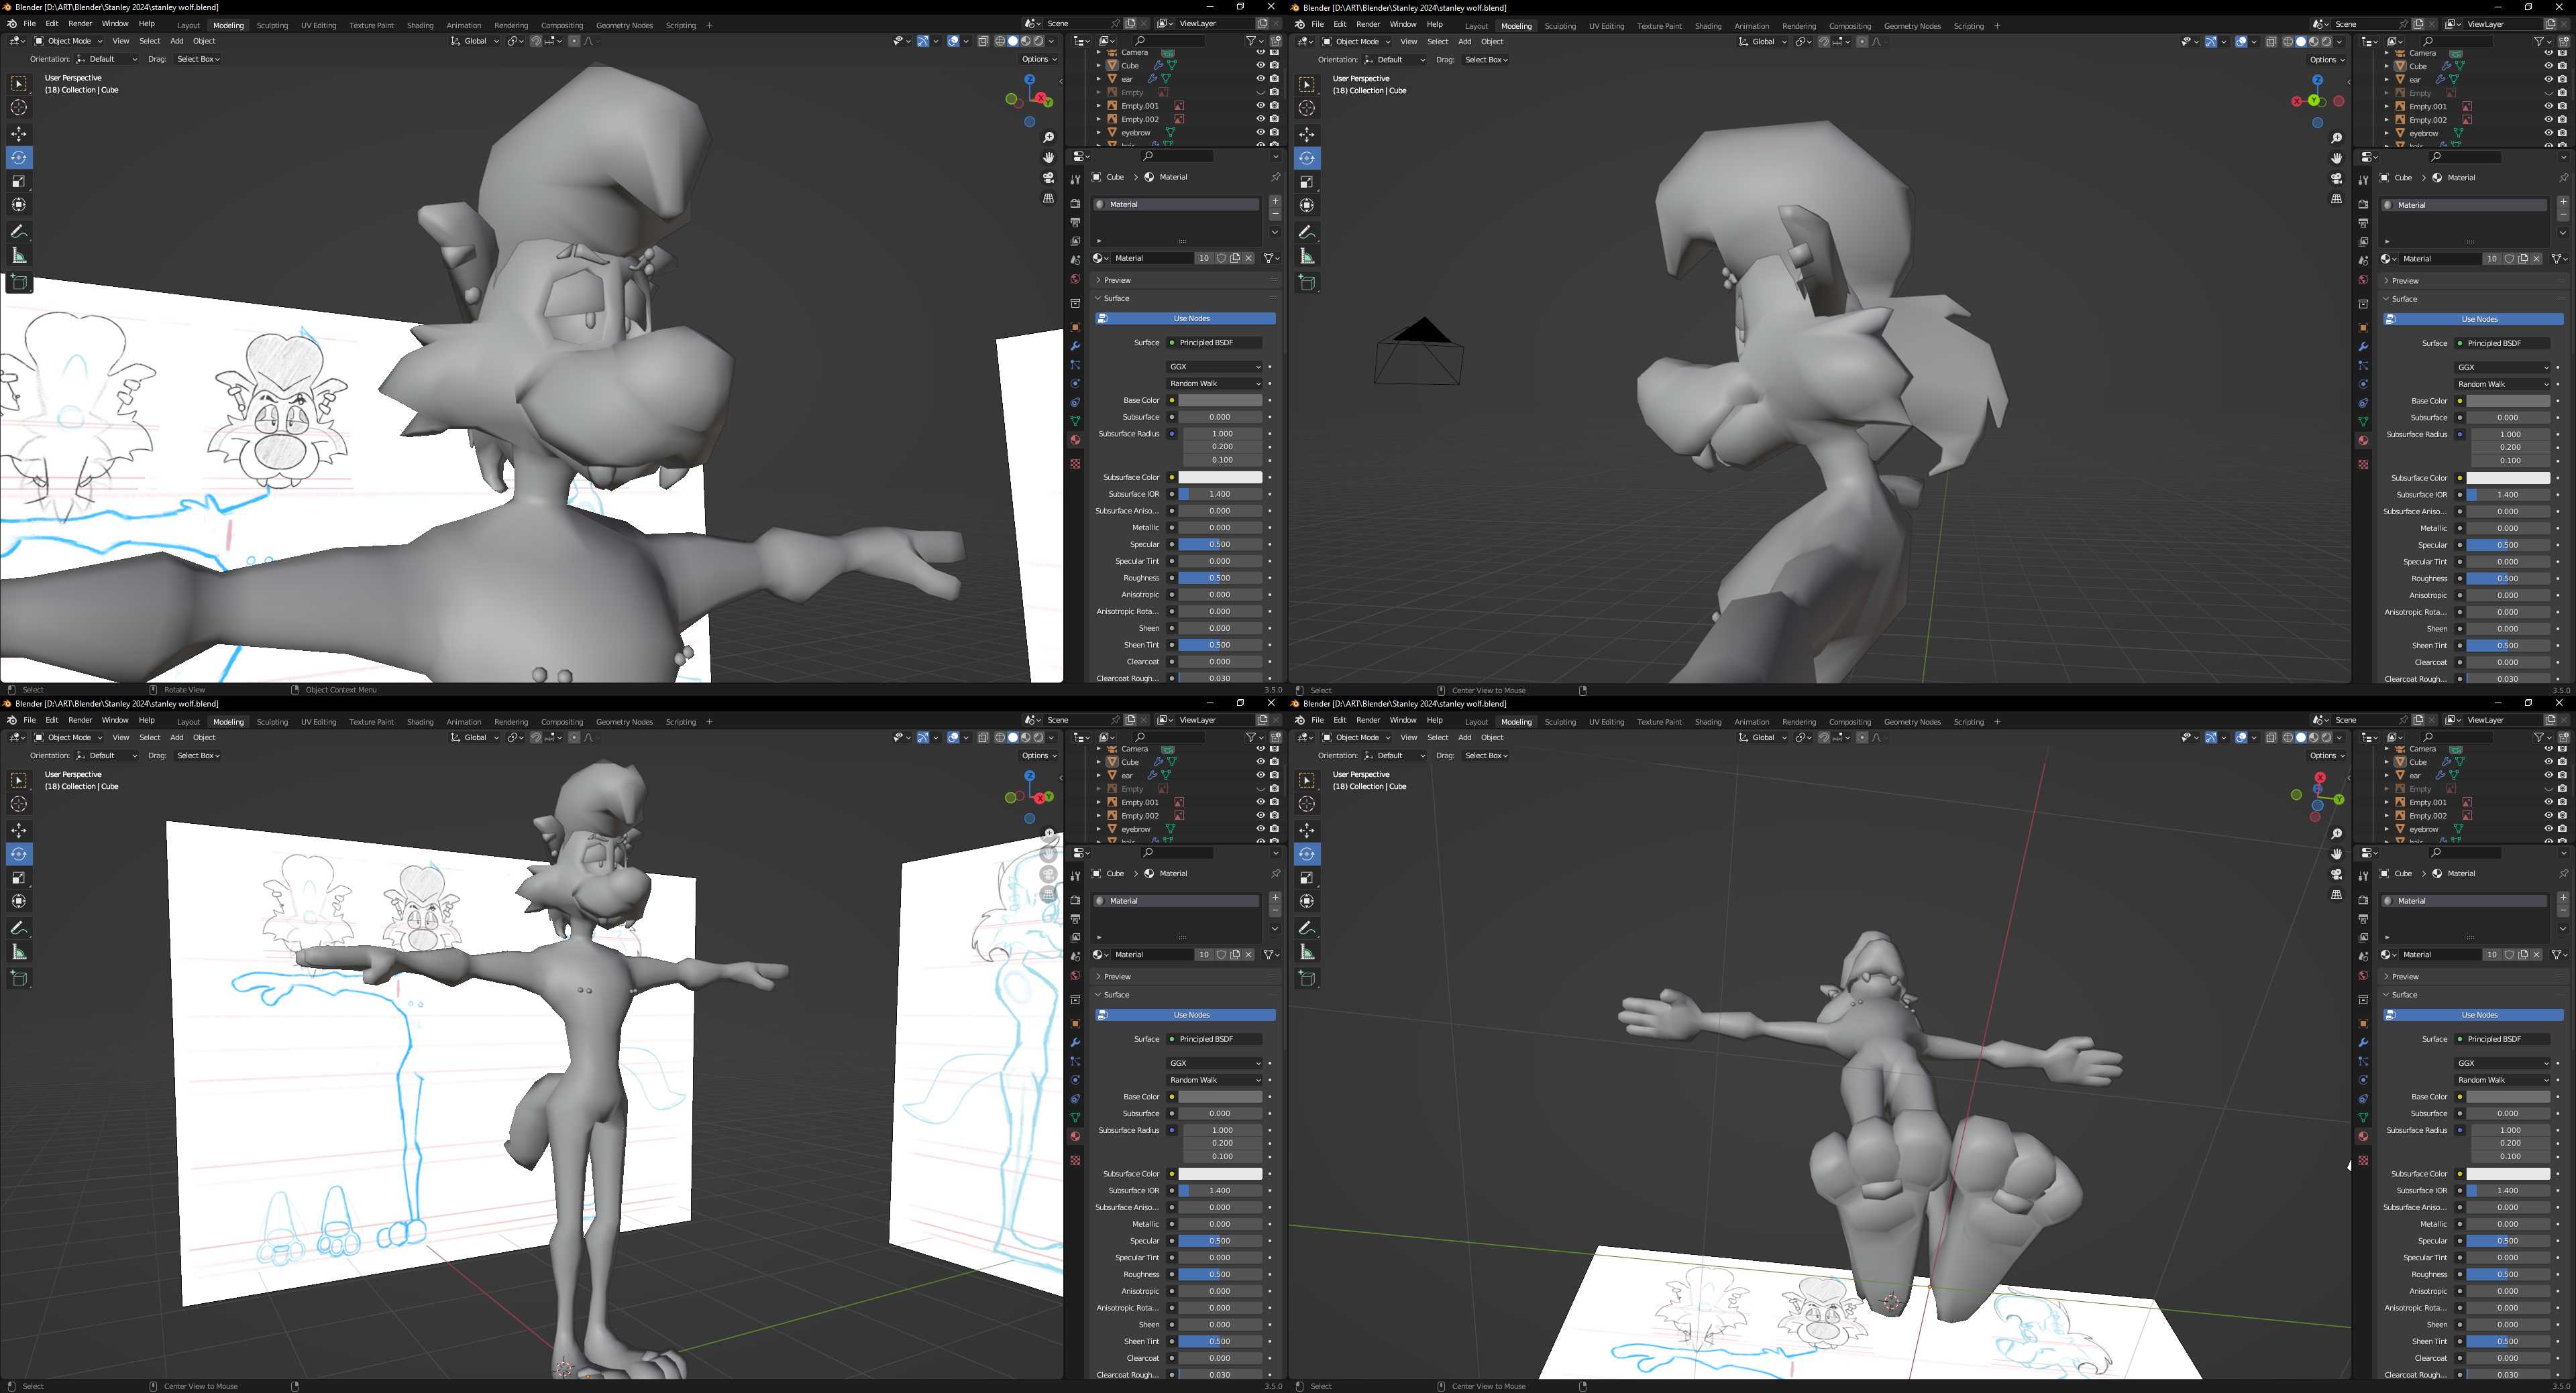Click Roughness slider in top-right properties
Image resolution: width=2576 pixels, height=1393 pixels.
point(2507,579)
